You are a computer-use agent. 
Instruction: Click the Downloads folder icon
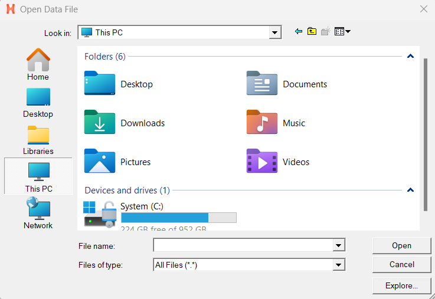[100, 122]
